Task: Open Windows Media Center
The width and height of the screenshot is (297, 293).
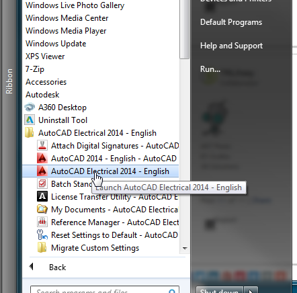Action: [67, 18]
